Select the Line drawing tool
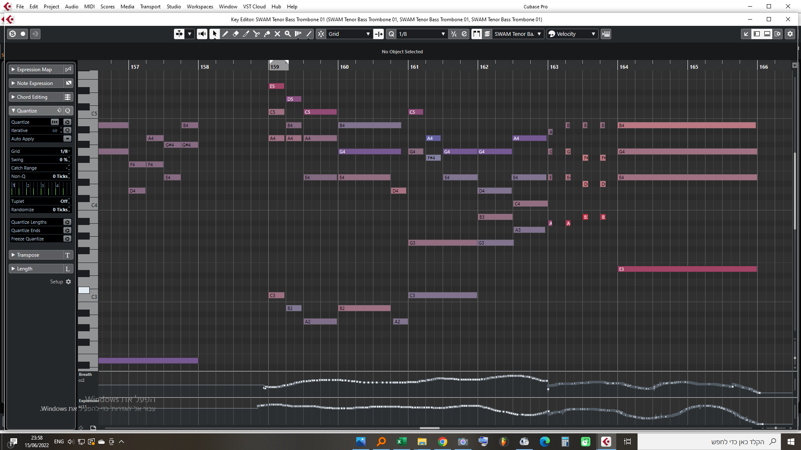This screenshot has height=450, width=801. (x=309, y=34)
